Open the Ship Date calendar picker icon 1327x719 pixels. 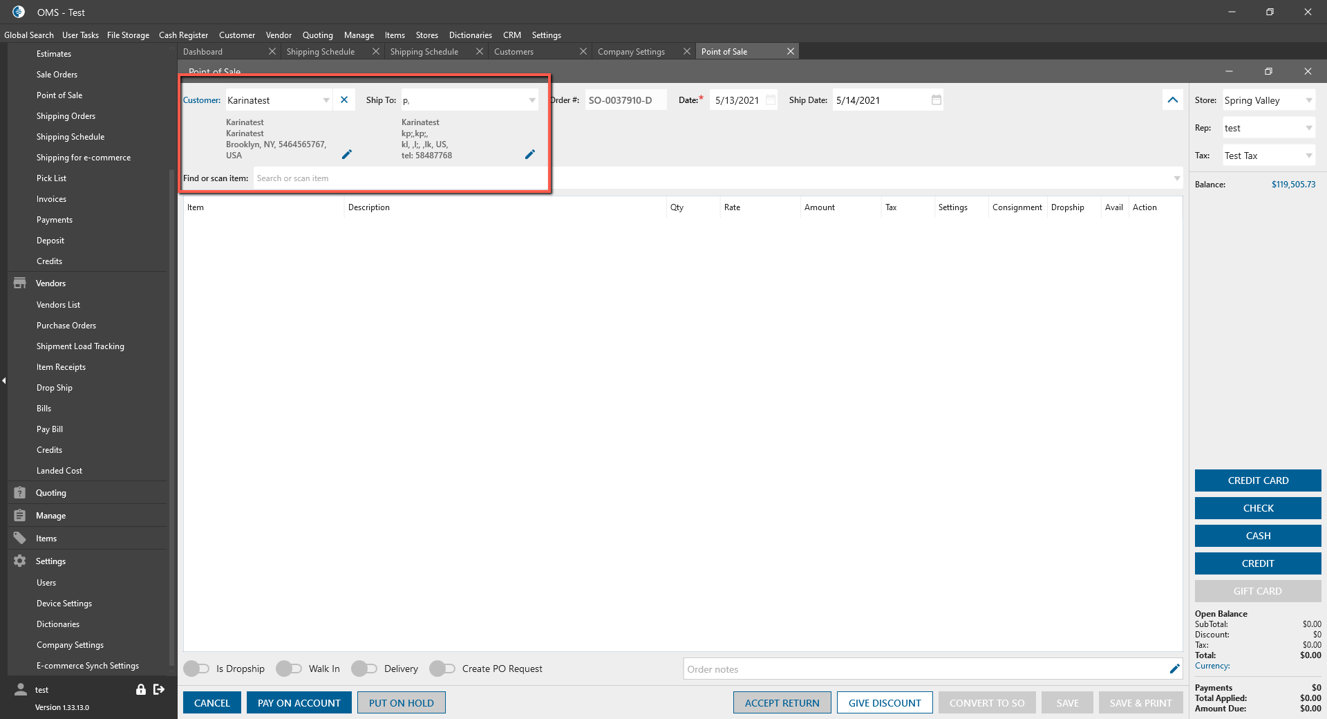click(x=937, y=100)
